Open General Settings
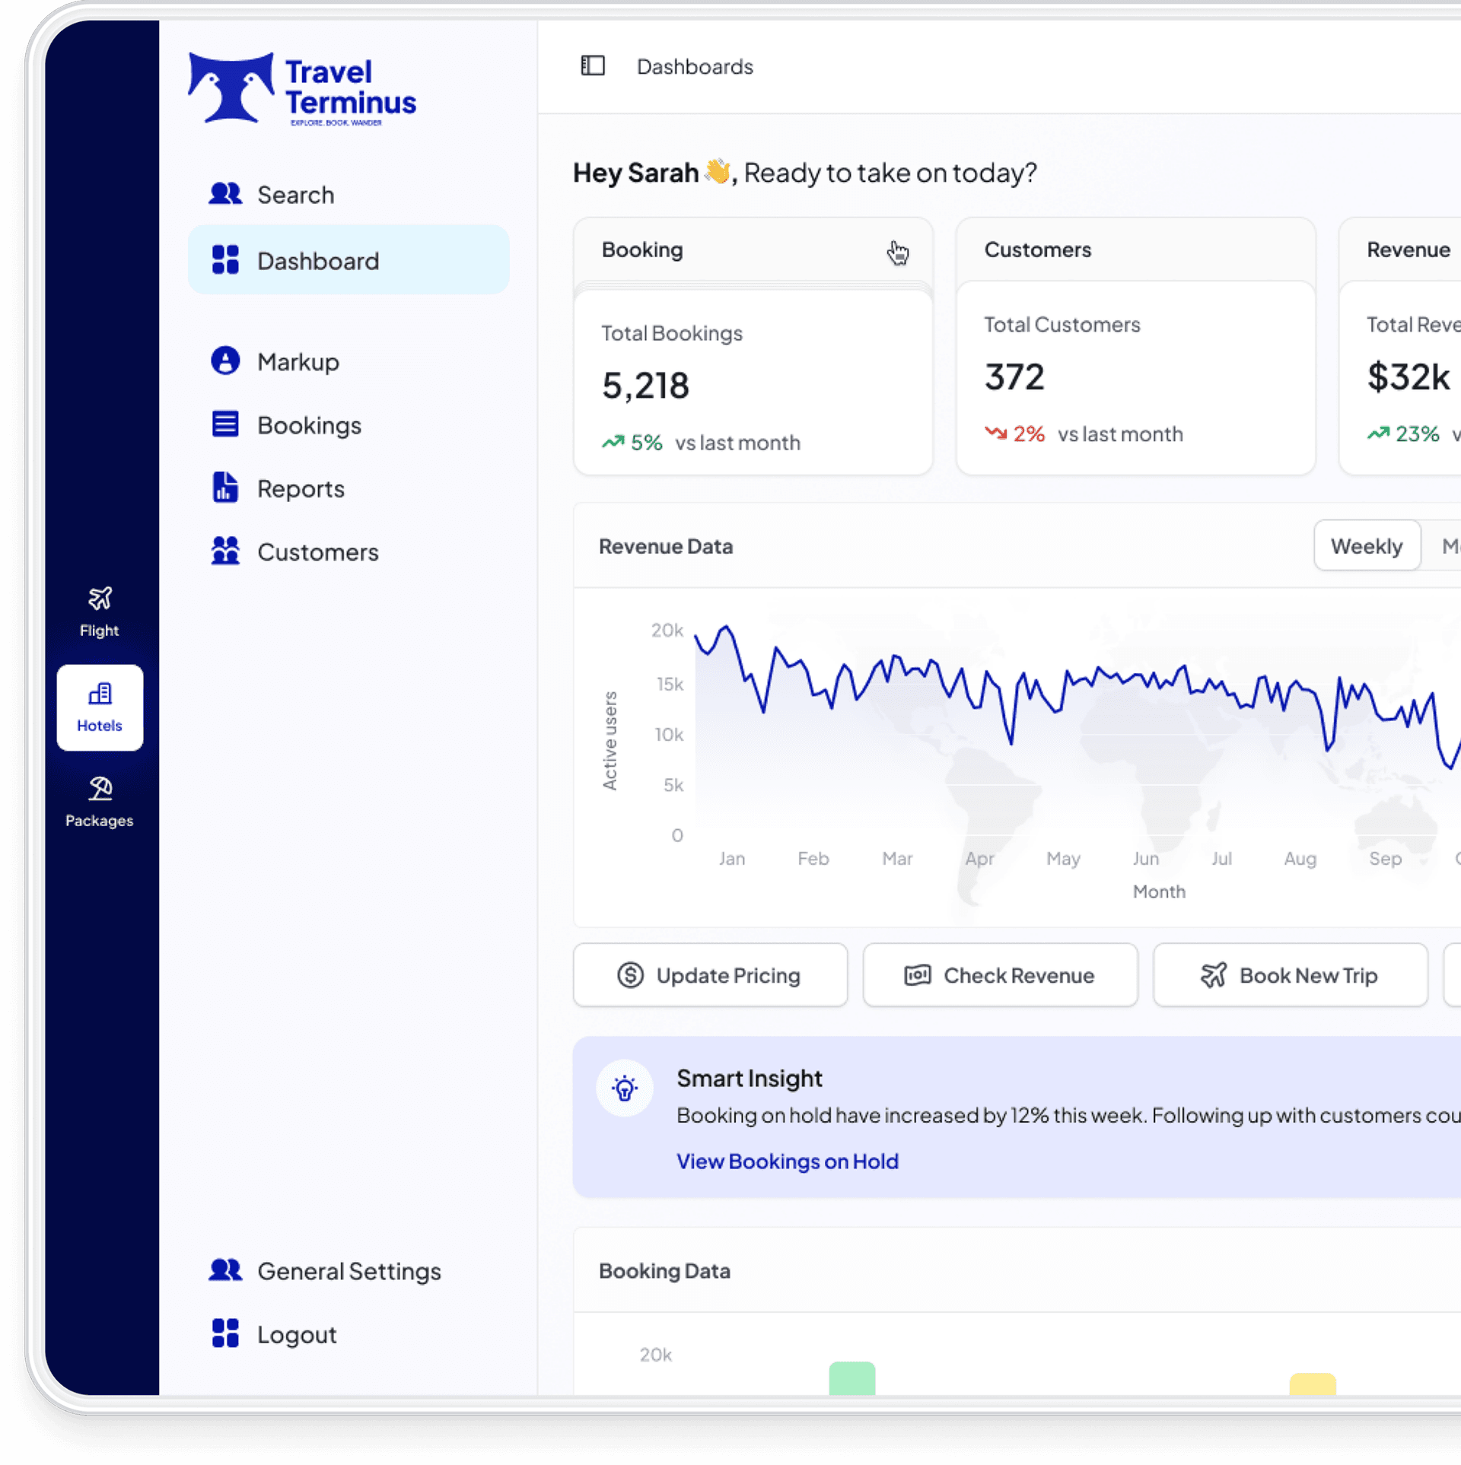 pos(349,1271)
